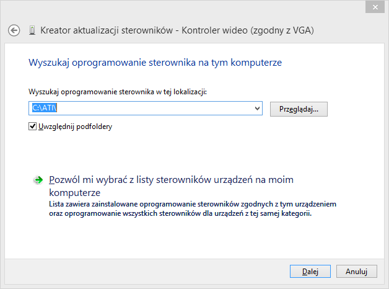Go back using the circular arrow button
Viewport: 389px width, 289px height.
click(x=14, y=30)
